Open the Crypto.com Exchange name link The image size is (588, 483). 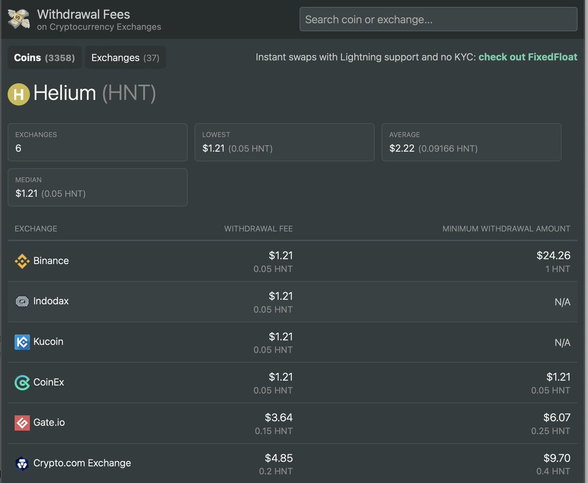tap(82, 463)
